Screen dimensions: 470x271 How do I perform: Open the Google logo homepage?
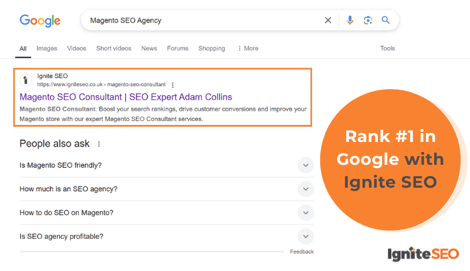click(40, 21)
